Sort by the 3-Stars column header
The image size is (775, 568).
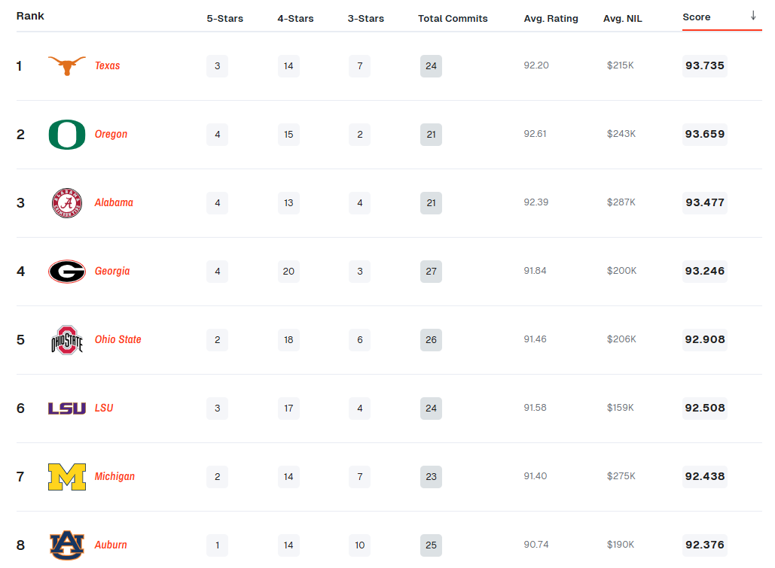pos(366,18)
